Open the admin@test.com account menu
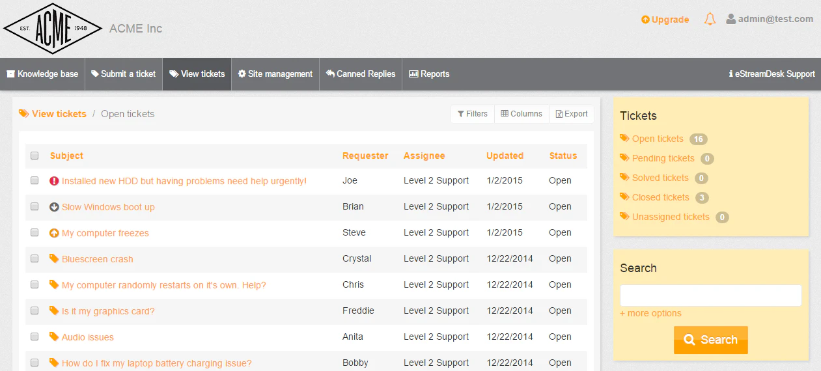 coord(770,19)
